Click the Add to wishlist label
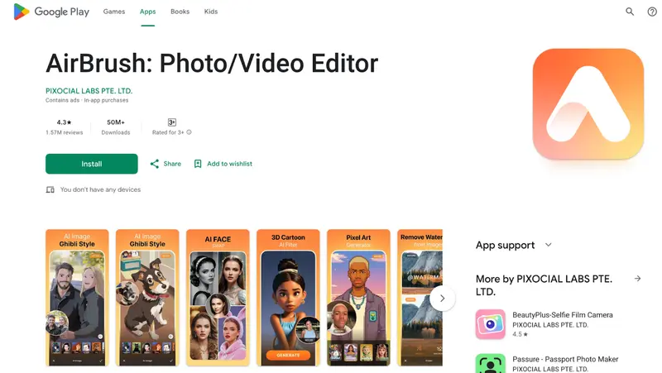Viewport: 662px width, 373px height. point(229,164)
